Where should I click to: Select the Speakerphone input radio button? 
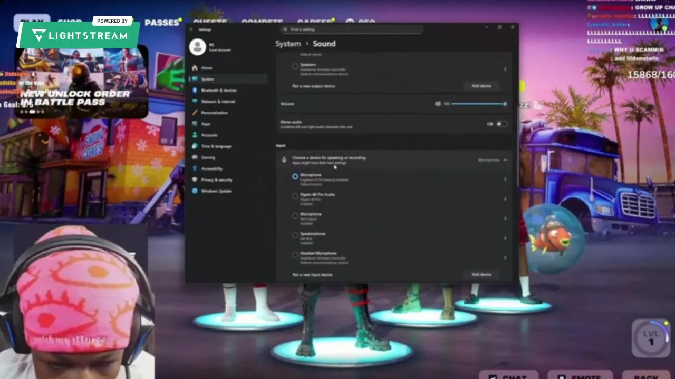295,235
